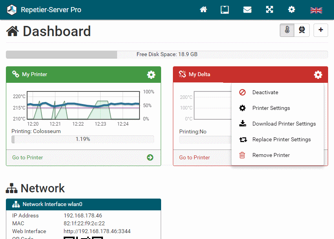
Task: Open the language flag selector
Action: pos(316,10)
